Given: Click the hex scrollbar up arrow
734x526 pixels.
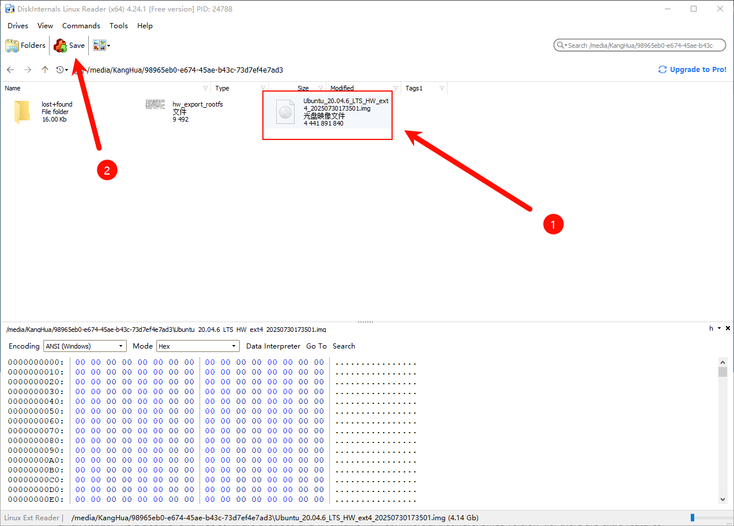Looking at the screenshot, I should [x=722, y=362].
